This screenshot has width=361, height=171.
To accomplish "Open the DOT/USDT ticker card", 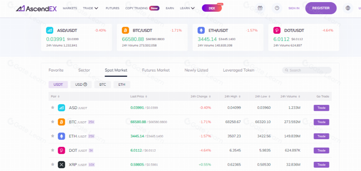I will (303, 37).
